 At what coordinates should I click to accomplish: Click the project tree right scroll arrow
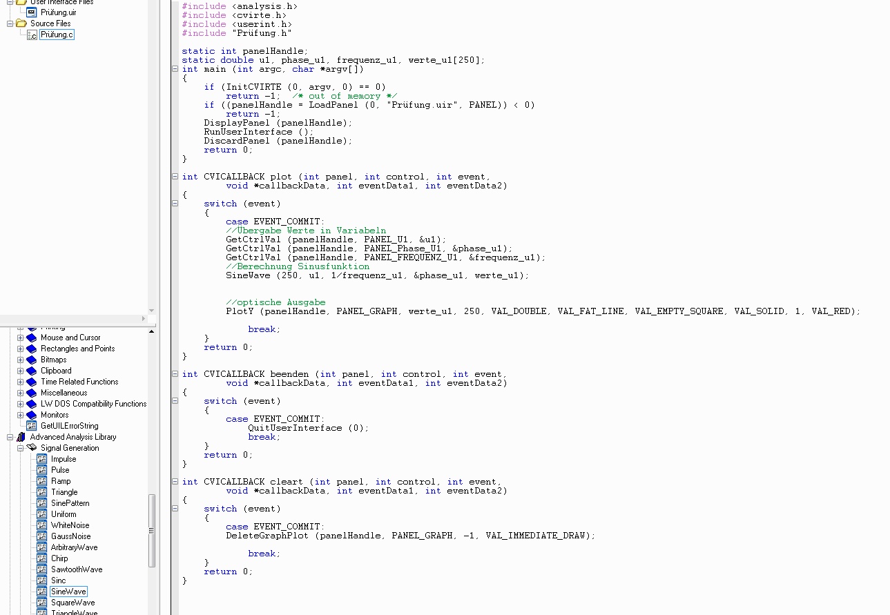click(144, 319)
